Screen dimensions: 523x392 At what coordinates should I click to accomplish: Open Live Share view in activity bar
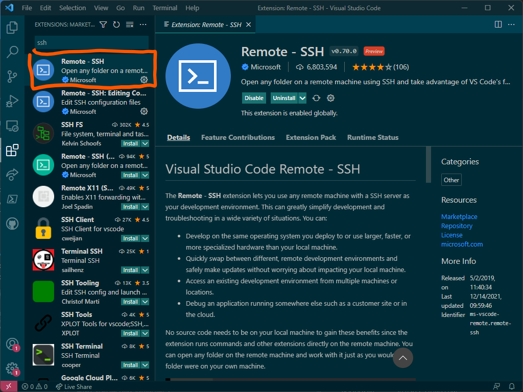click(x=12, y=175)
